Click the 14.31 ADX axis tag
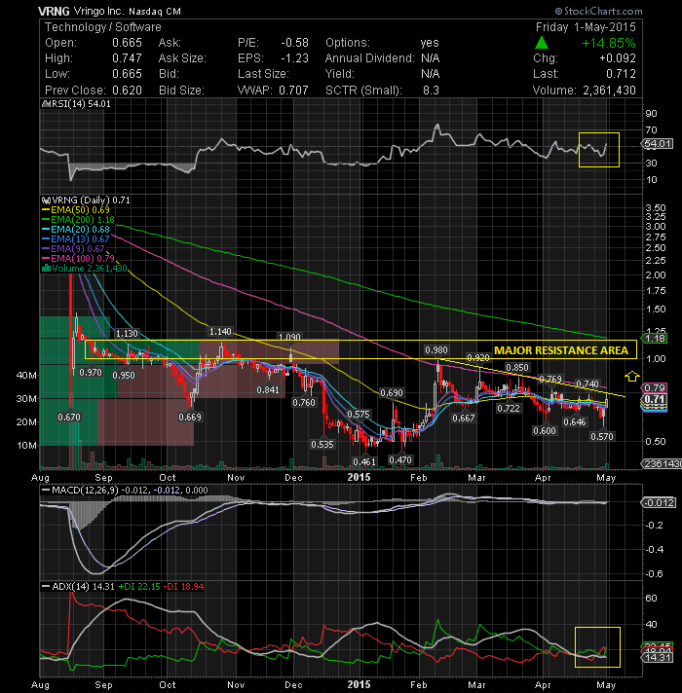The width and height of the screenshot is (682, 693). point(658,658)
